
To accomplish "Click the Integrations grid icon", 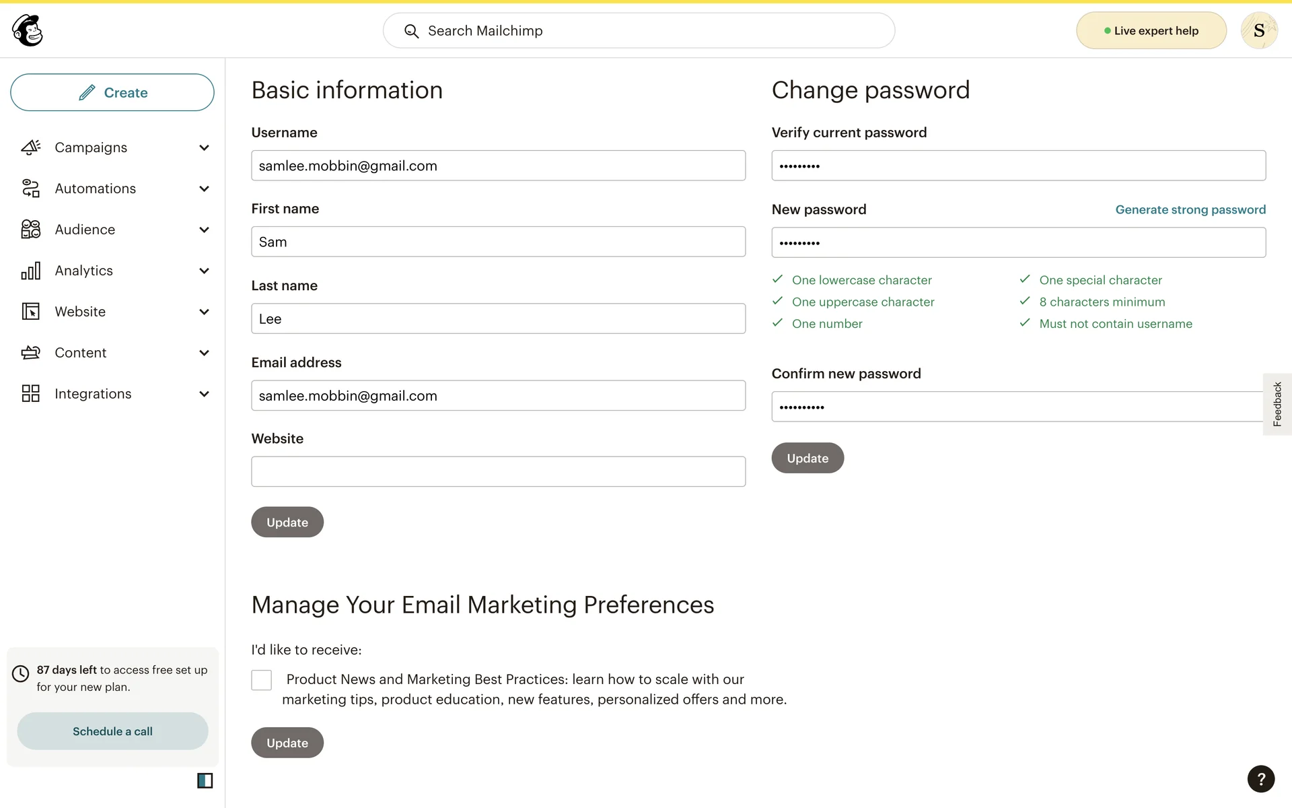I will tap(30, 394).
